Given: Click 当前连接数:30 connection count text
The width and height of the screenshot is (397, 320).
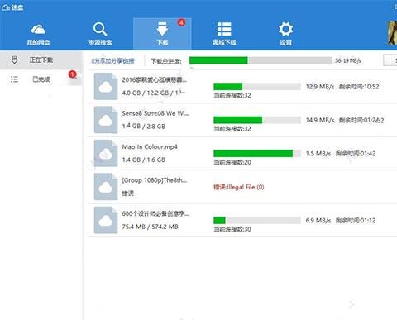Looking at the screenshot, I should 232,229.
